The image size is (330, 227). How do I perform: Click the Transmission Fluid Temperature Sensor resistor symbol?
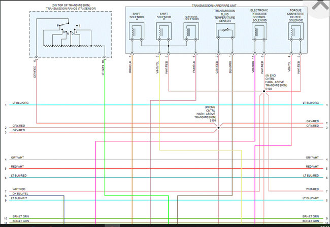pyautogui.click(x=225, y=31)
